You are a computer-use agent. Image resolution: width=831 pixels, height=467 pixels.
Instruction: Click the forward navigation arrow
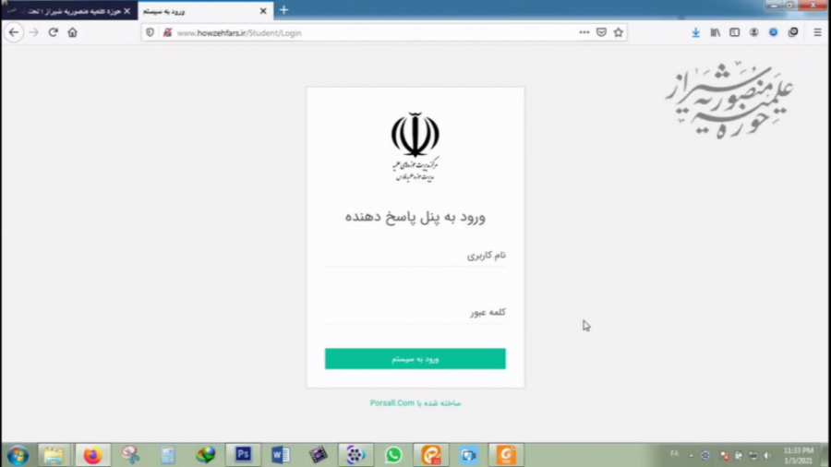point(34,32)
